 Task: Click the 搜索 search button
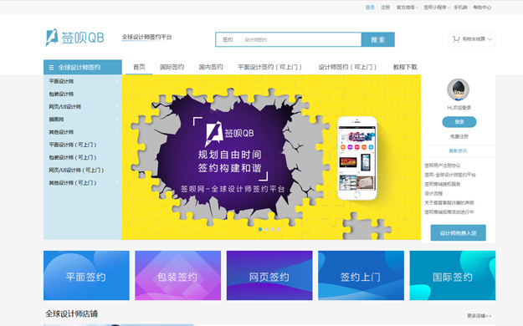378,39
